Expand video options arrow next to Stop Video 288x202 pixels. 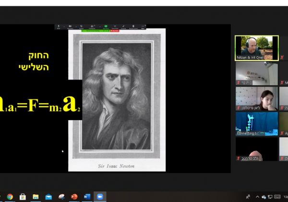pos(76,26)
